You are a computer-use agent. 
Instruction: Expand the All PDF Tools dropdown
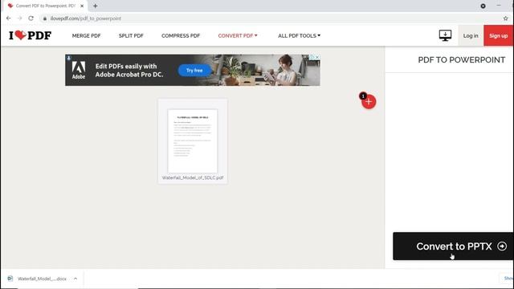(299, 35)
